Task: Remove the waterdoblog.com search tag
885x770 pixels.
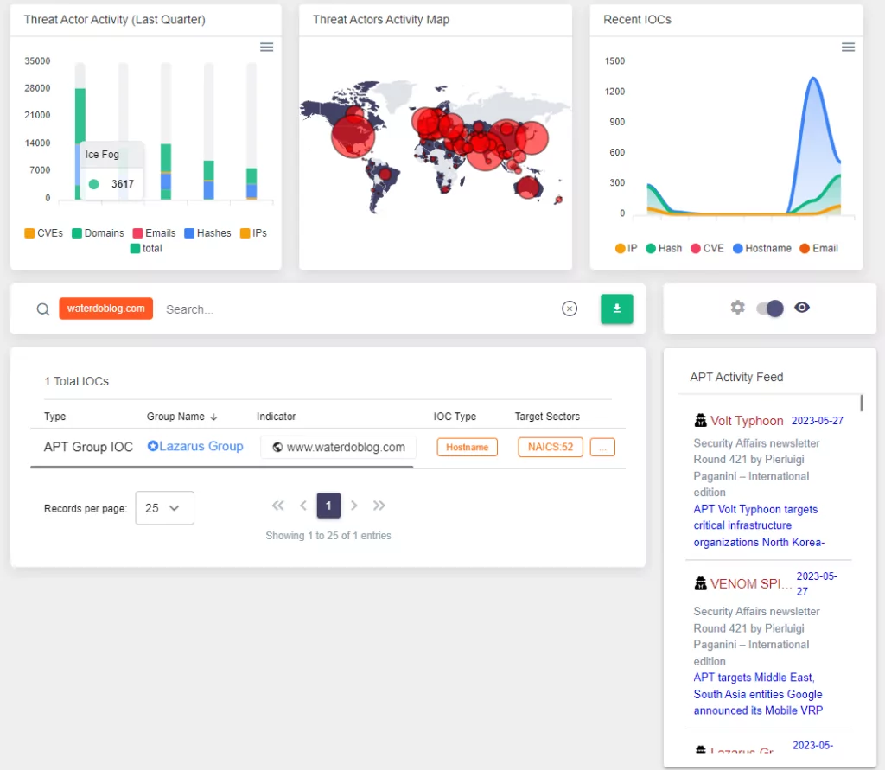Action: point(105,309)
